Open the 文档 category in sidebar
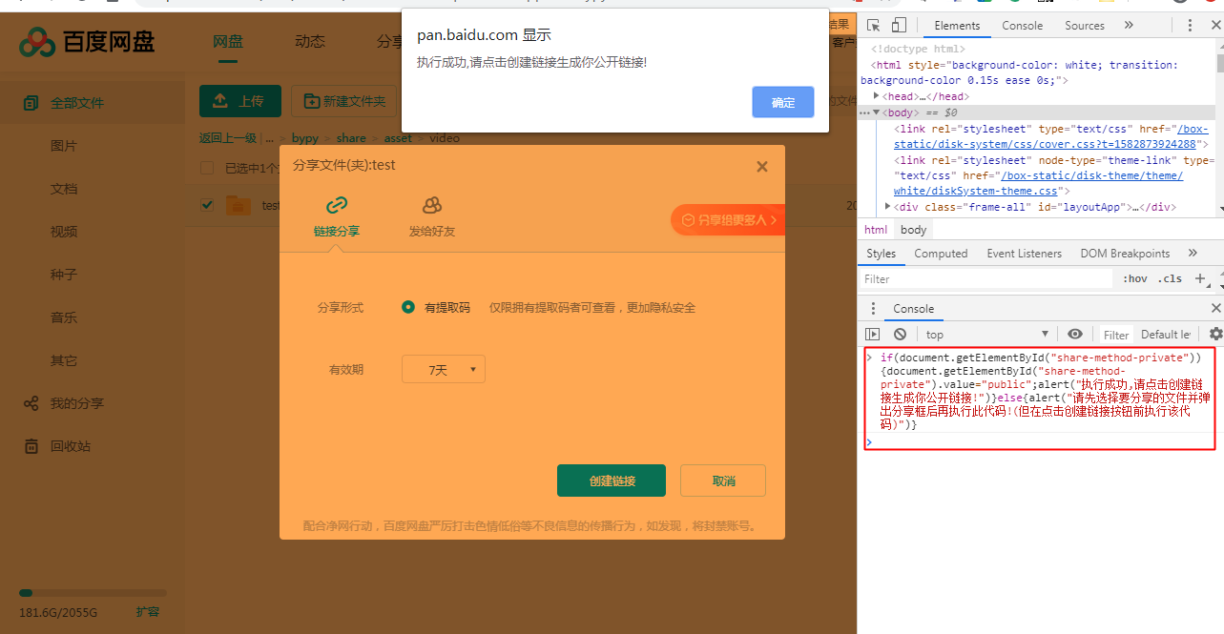 64,189
